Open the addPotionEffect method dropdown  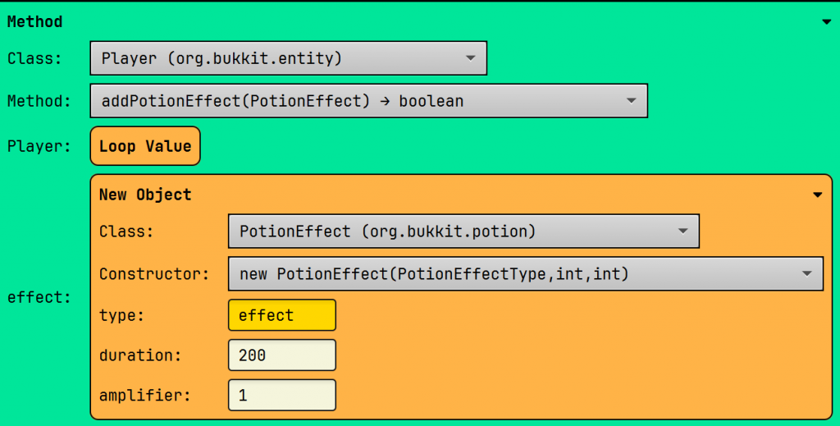coord(368,101)
